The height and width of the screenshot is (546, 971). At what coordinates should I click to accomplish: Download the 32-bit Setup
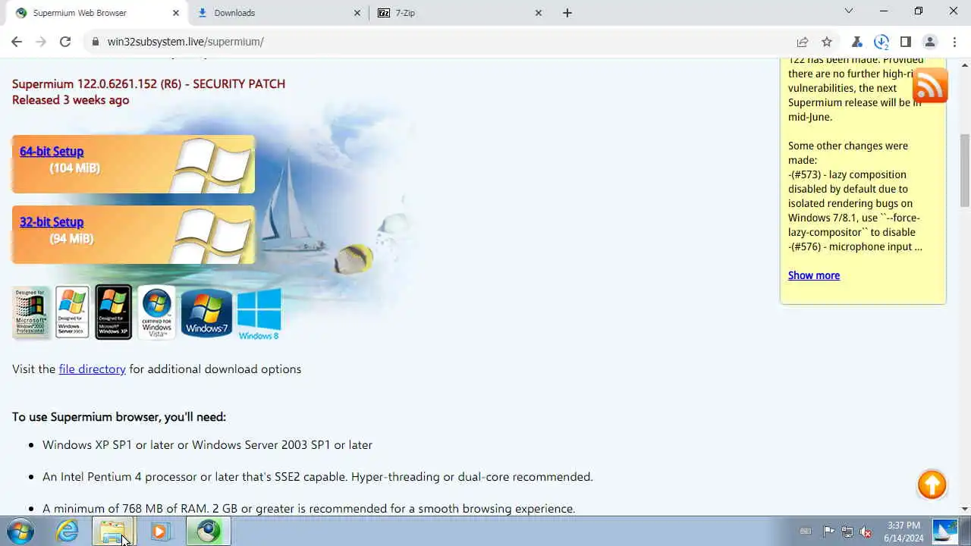coord(52,222)
